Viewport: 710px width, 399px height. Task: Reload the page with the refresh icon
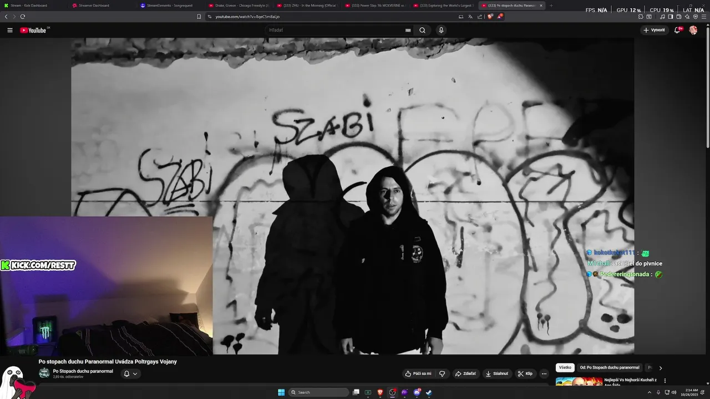coord(23,17)
